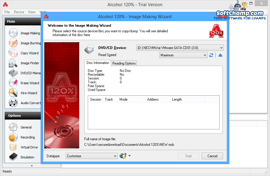Sort by the Address column header
The width and height of the screenshot is (270, 176).
tap(158, 99)
